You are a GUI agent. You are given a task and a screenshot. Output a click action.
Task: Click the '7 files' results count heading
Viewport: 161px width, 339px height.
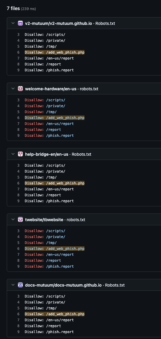coord(13,8)
